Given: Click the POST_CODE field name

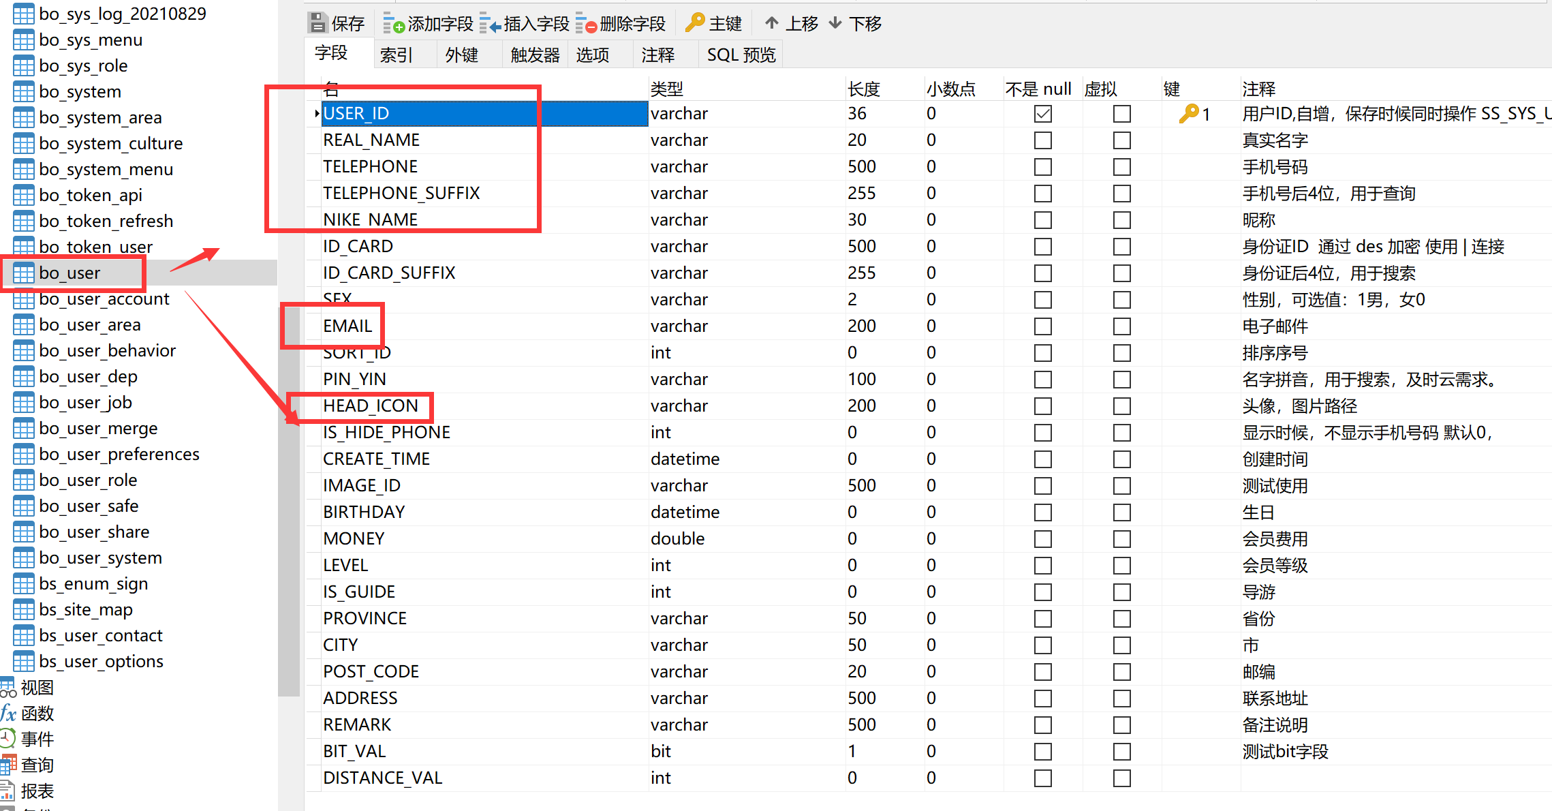Looking at the screenshot, I should point(371,672).
